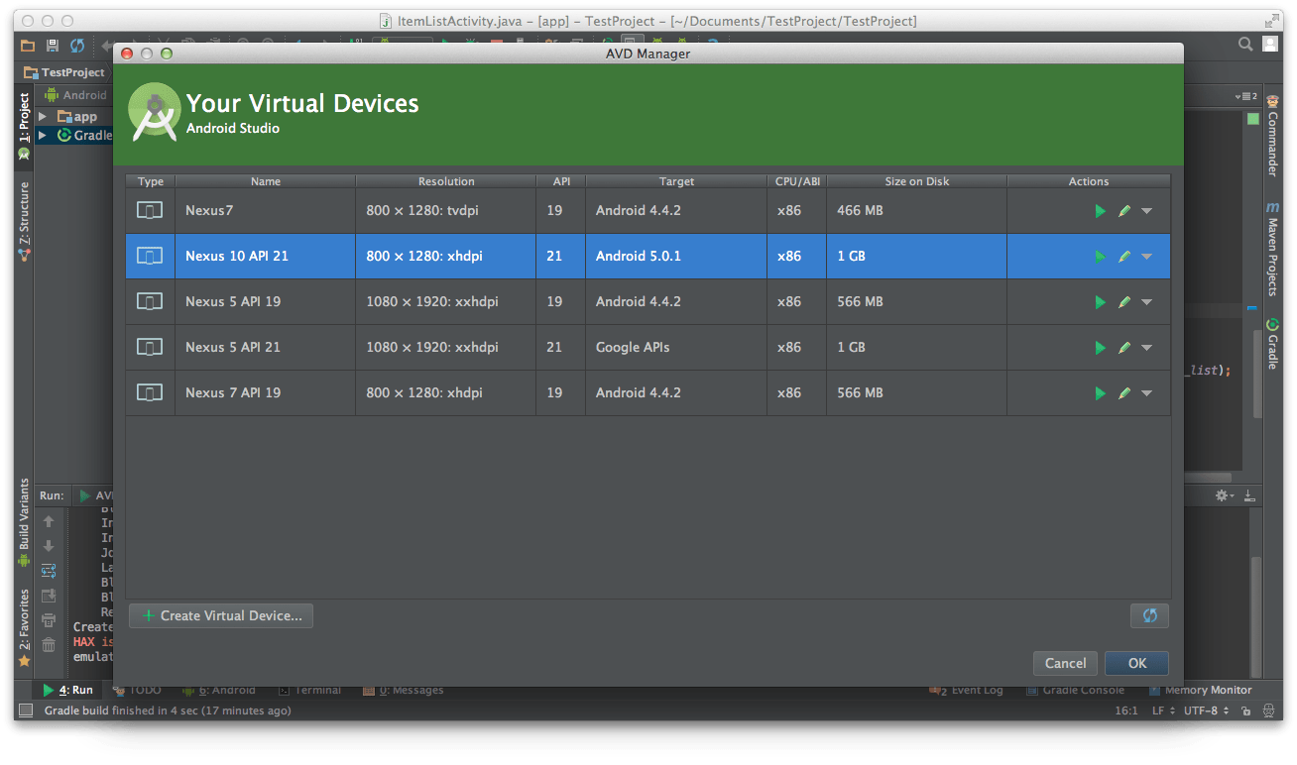Select the Nexus 5 API 19 row name
The width and height of the screenshot is (1297, 765).
tap(233, 301)
